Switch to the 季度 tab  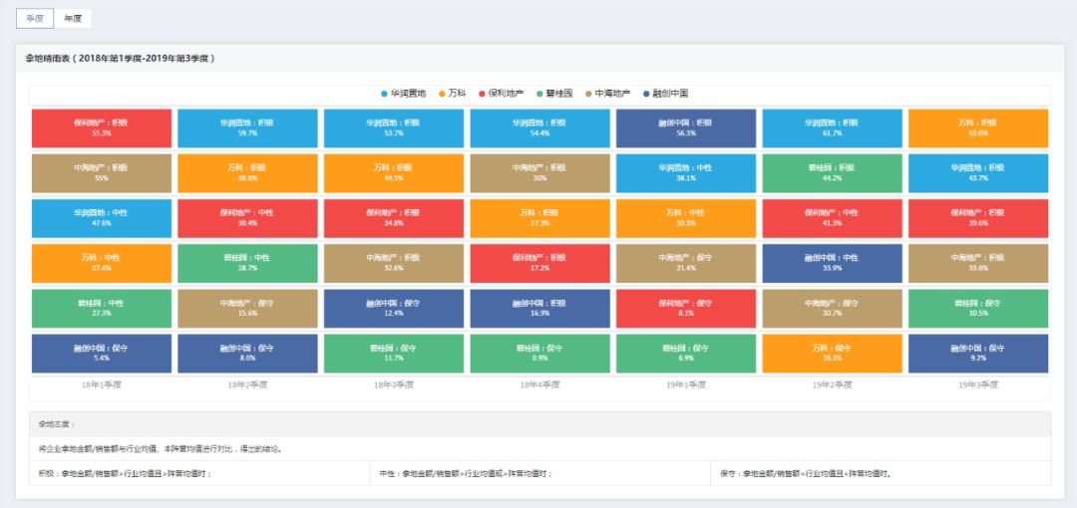pyautogui.click(x=35, y=19)
